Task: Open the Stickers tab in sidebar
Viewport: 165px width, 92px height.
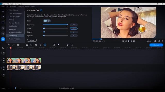Action: click(3, 33)
